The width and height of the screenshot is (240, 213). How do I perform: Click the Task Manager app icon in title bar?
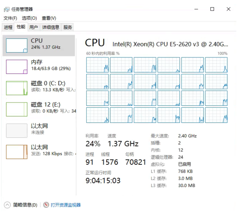click(7, 9)
